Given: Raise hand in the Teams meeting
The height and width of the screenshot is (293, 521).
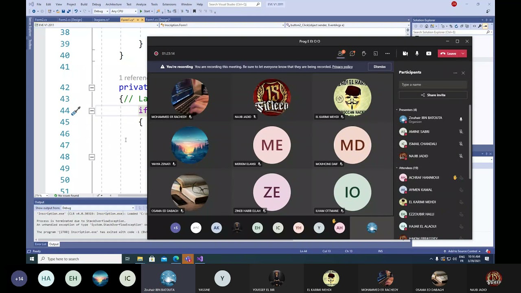Looking at the screenshot, I should (364, 53).
